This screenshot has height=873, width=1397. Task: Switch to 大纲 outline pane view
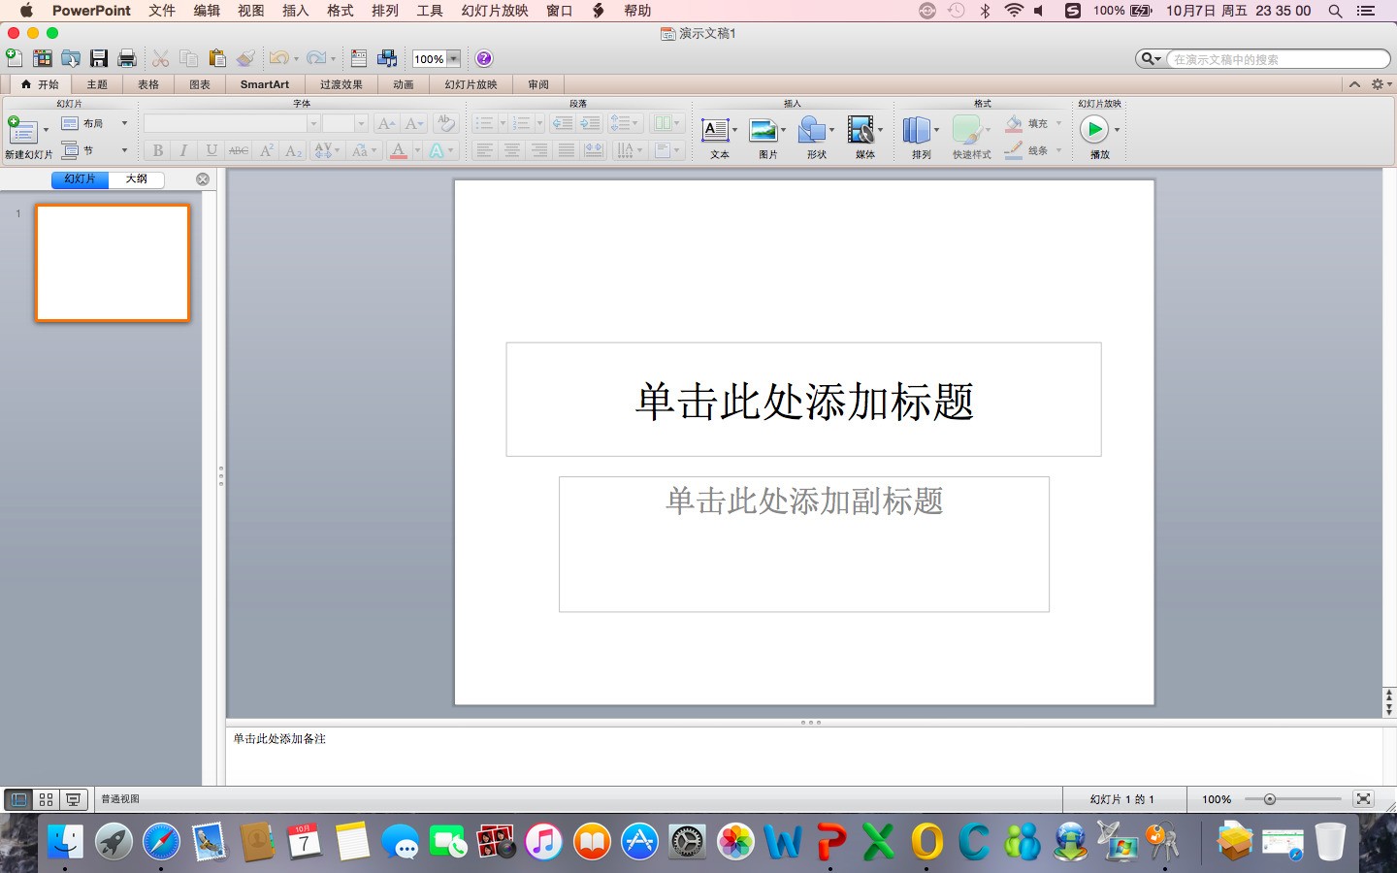point(136,179)
